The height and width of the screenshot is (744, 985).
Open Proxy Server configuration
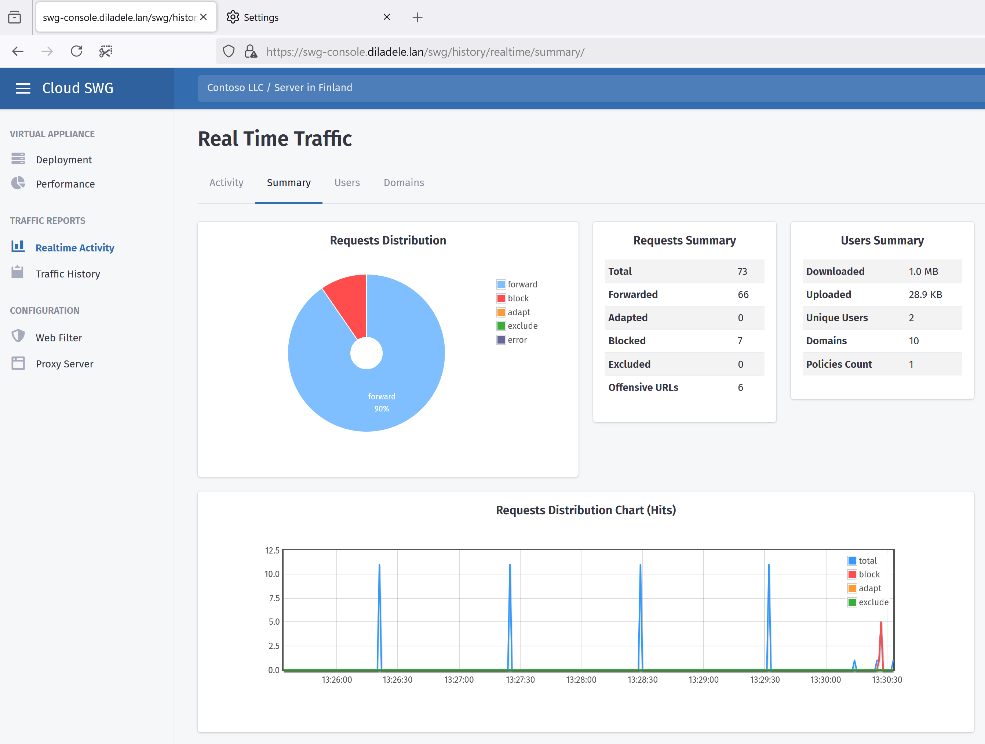[65, 364]
